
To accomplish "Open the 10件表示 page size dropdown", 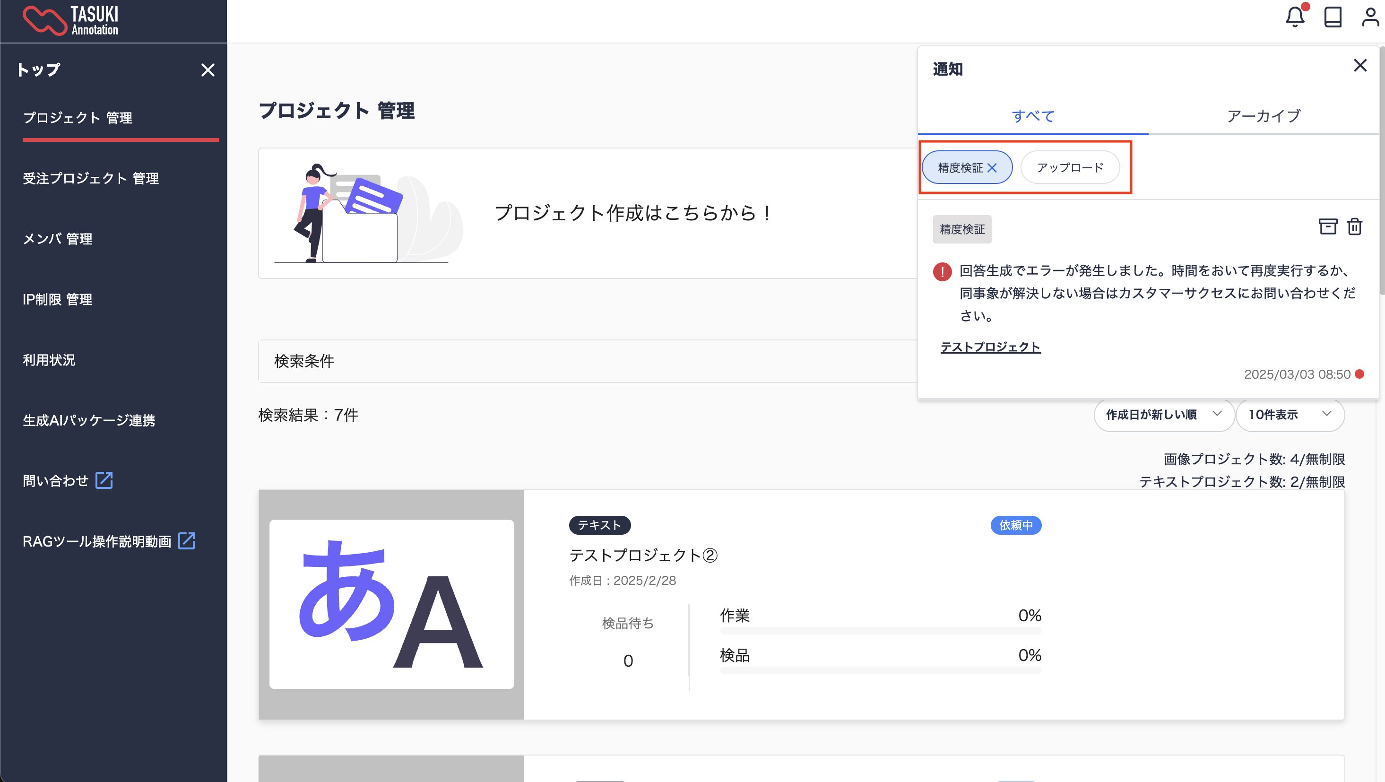I will coord(1290,415).
